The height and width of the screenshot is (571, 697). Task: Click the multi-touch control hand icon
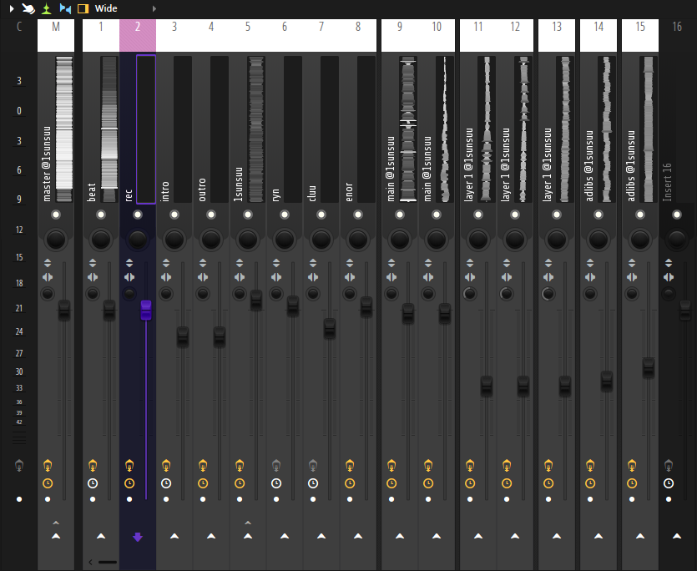point(28,8)
